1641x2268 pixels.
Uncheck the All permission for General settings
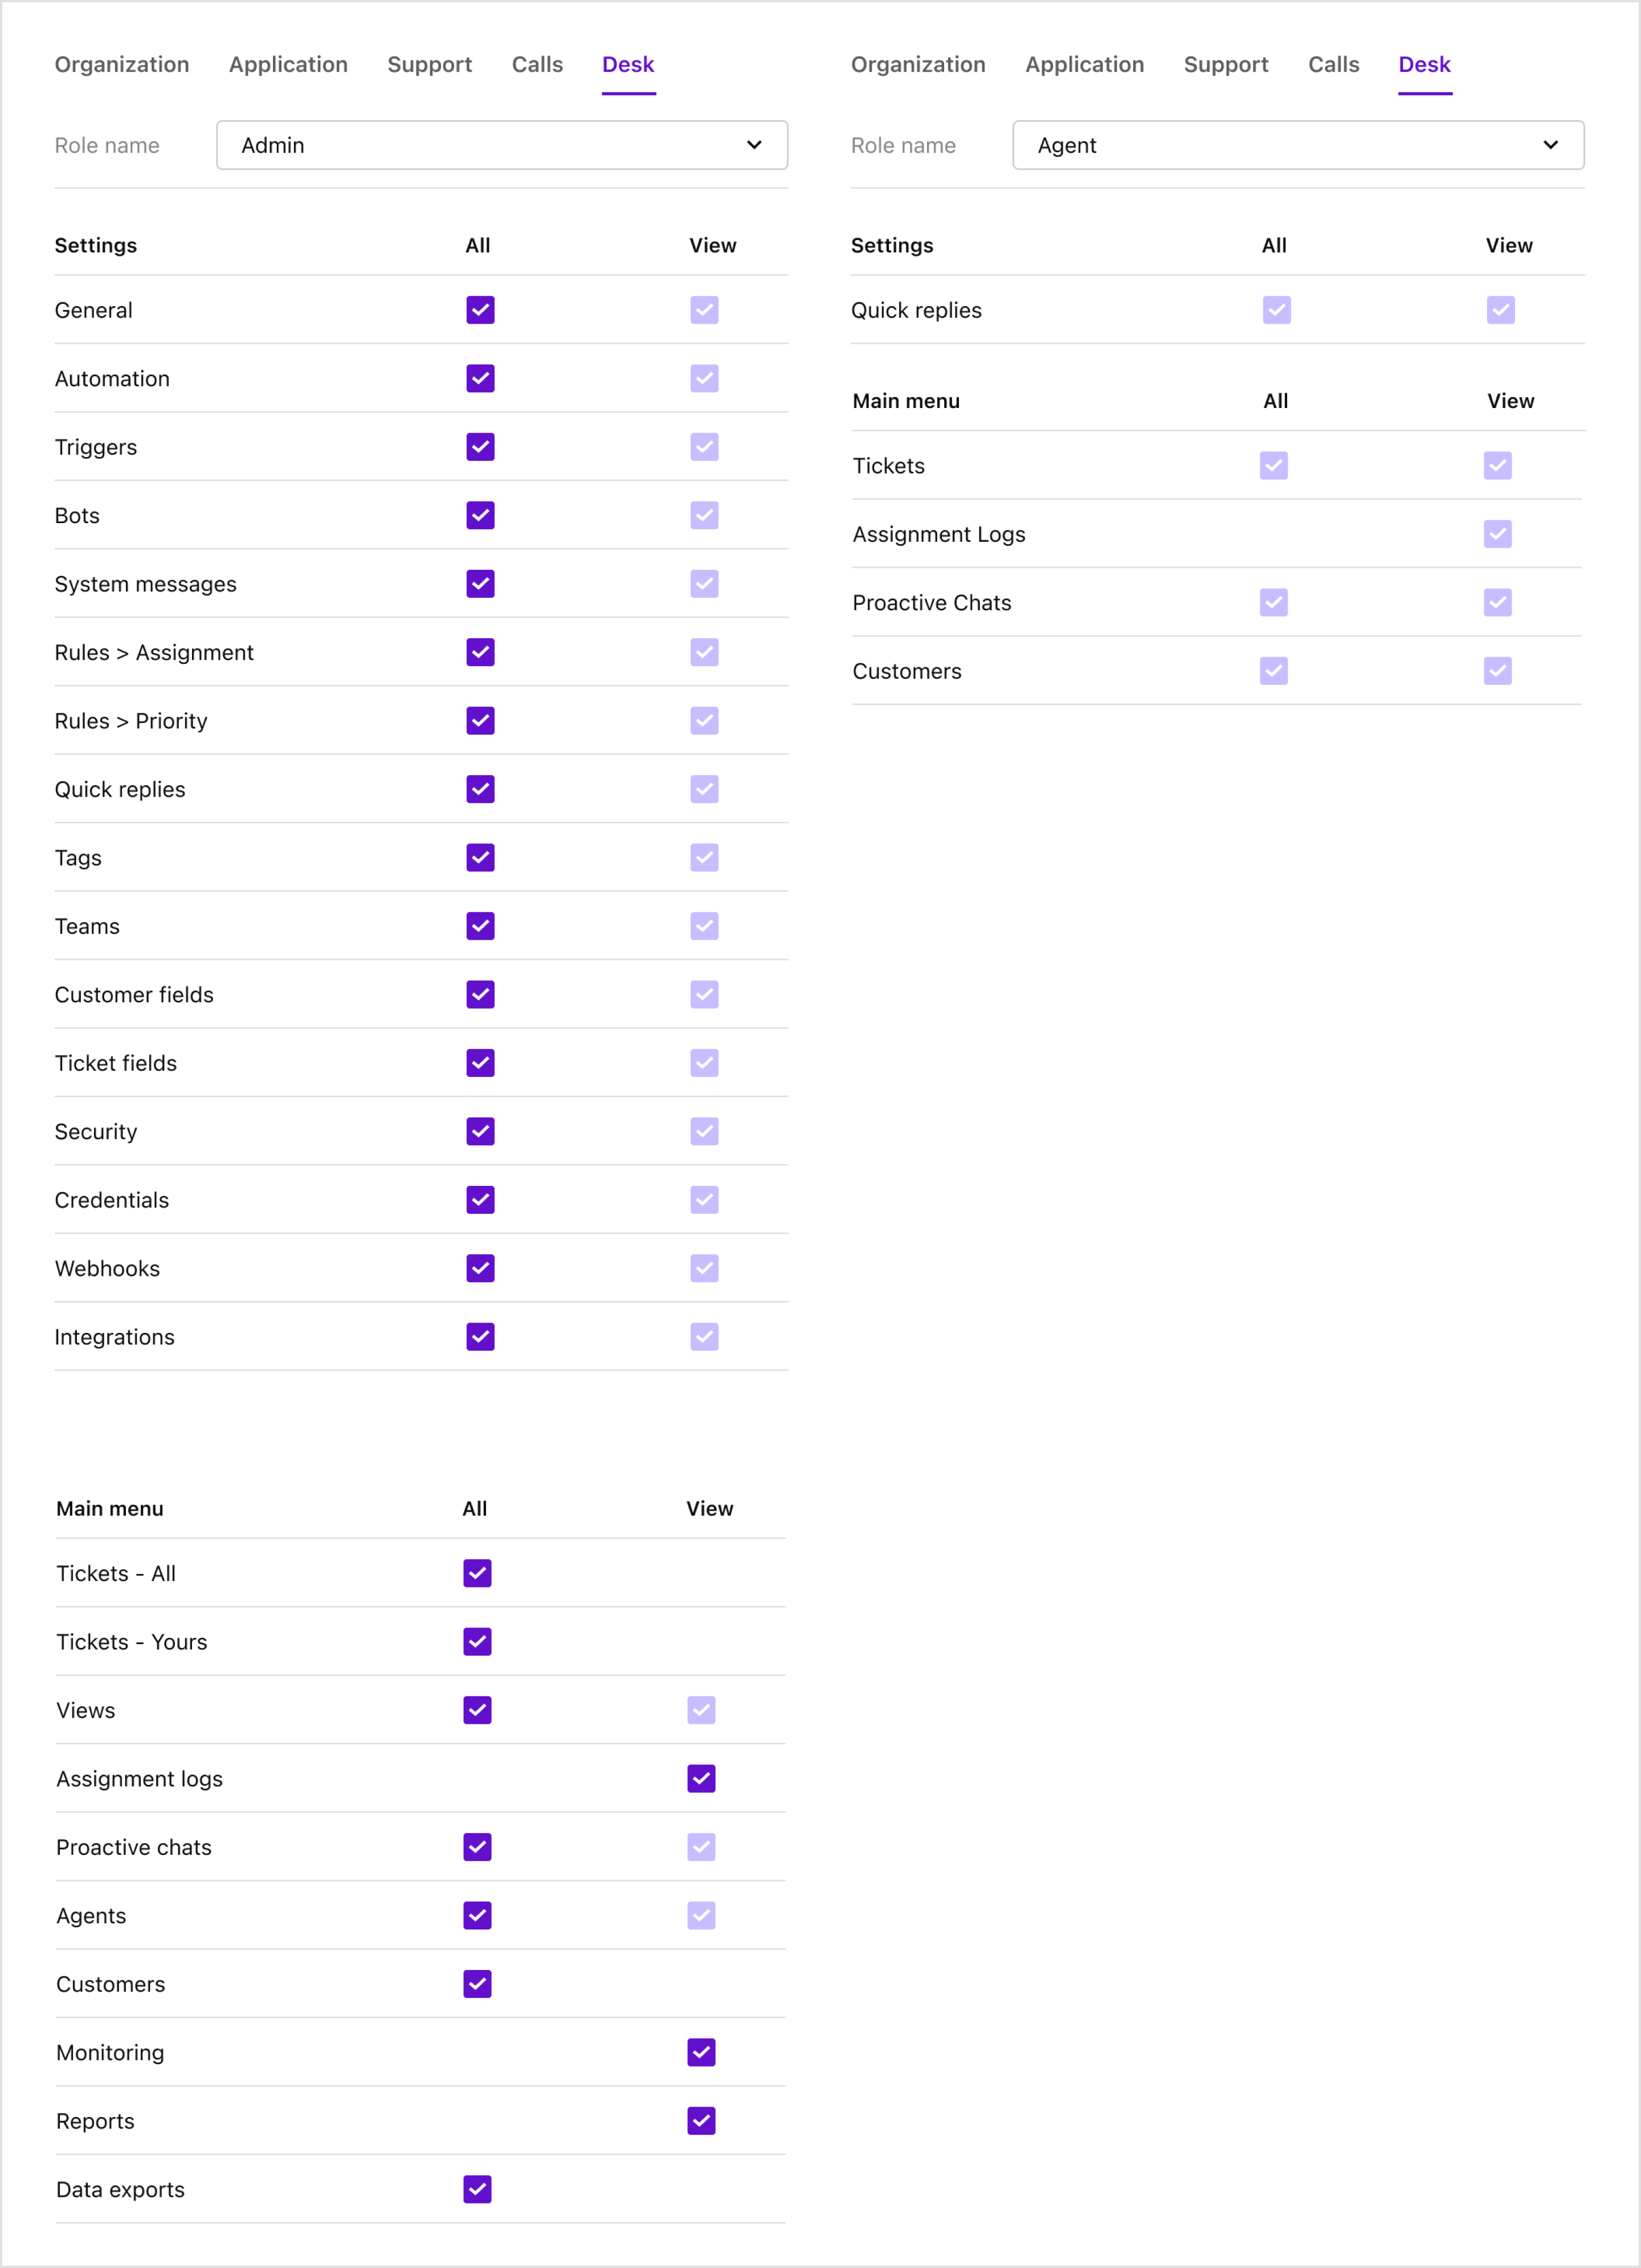(x=479, y=310)
